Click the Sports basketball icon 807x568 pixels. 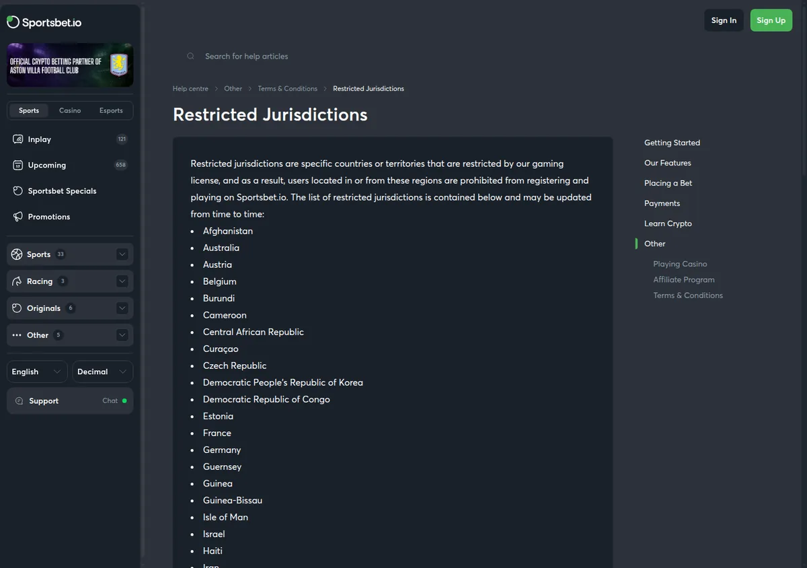pos(17,254)
